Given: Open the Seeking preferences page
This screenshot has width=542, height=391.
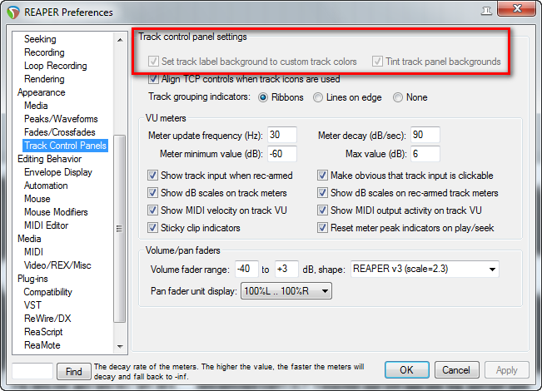Looking at the screenshot, I should point(40,39).
